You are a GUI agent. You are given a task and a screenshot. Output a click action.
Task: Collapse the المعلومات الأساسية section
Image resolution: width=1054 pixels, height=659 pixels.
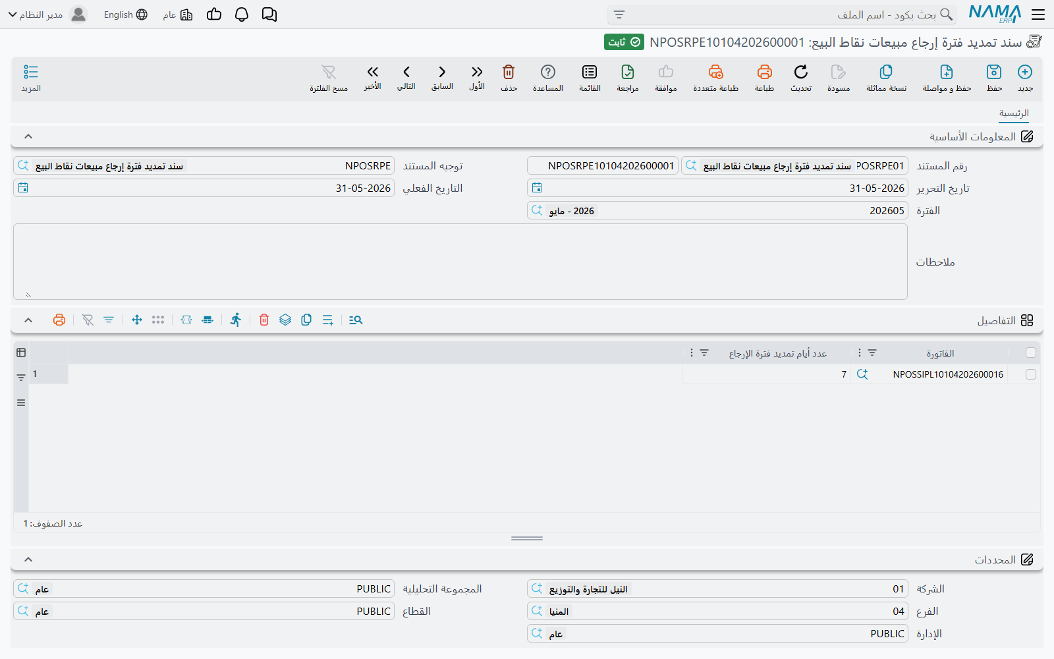(28, 136)
